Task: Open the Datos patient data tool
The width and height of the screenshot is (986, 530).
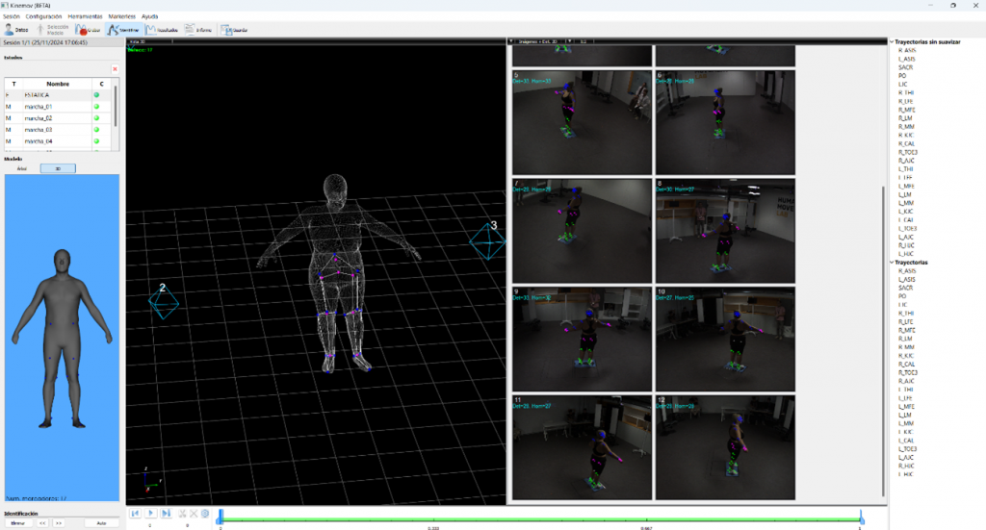Action: [x=15, y=30]
